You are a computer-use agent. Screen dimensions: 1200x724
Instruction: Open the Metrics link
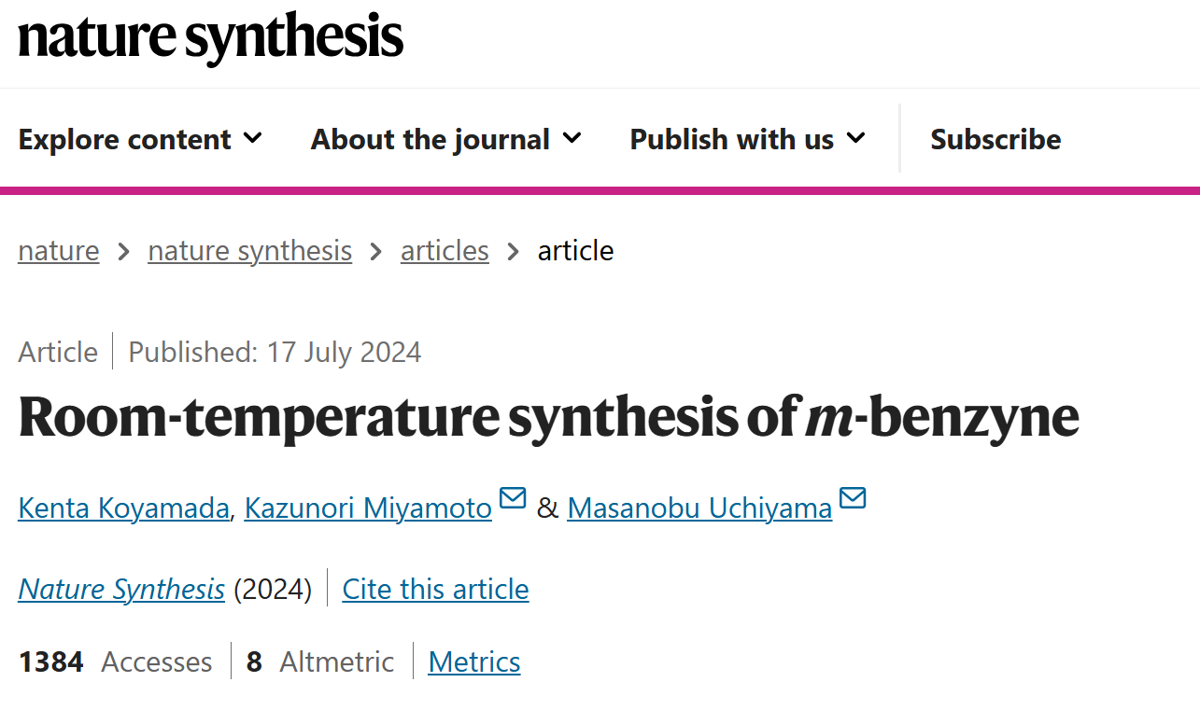coord(474,662)
